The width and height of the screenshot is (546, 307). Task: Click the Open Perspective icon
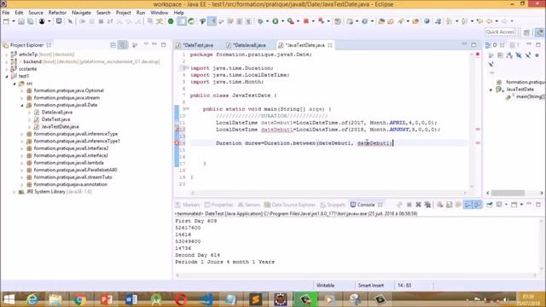[x=527, y=32]
